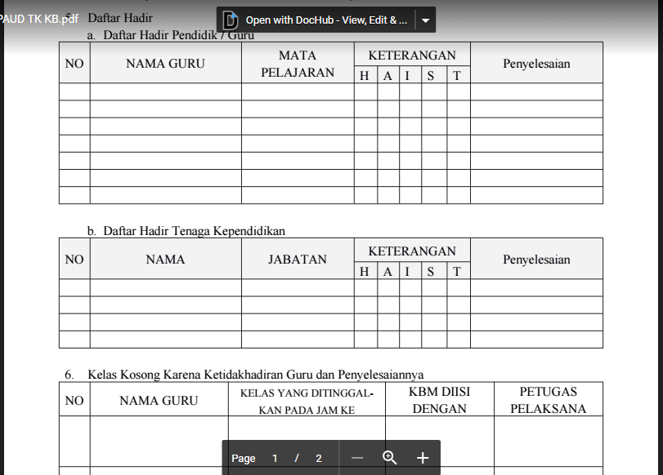Click 'Penyelesaian' header in guru table
The image size is (663, 475).
(536, 64)
